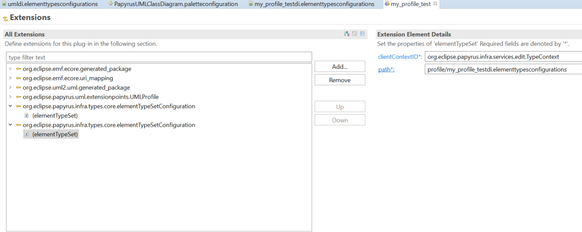The image size is (582, 232).
Task: Open the clientContextID* hyperlink label
Action: (x=400, y=57)
